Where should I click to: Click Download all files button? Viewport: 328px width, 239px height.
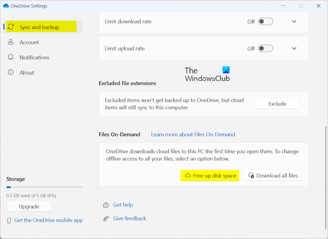[x=273, y=176]
